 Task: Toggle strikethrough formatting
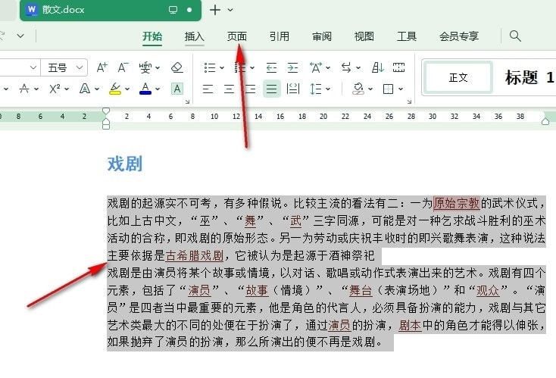[24, 89]
